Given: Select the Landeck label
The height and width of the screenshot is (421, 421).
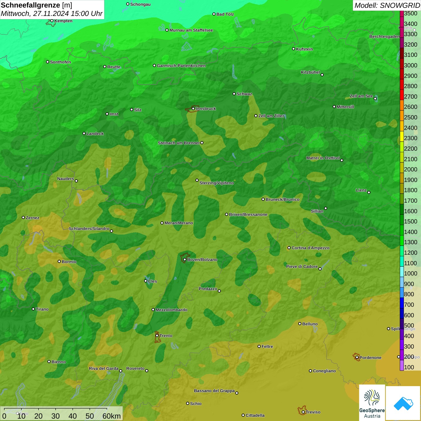Looking at the screenshot, I should point(95,134).
